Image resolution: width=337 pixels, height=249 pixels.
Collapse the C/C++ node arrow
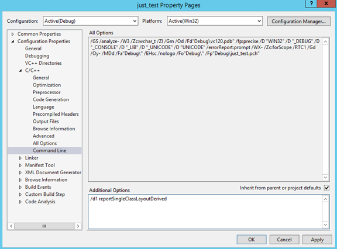click(x=20, y=71)
